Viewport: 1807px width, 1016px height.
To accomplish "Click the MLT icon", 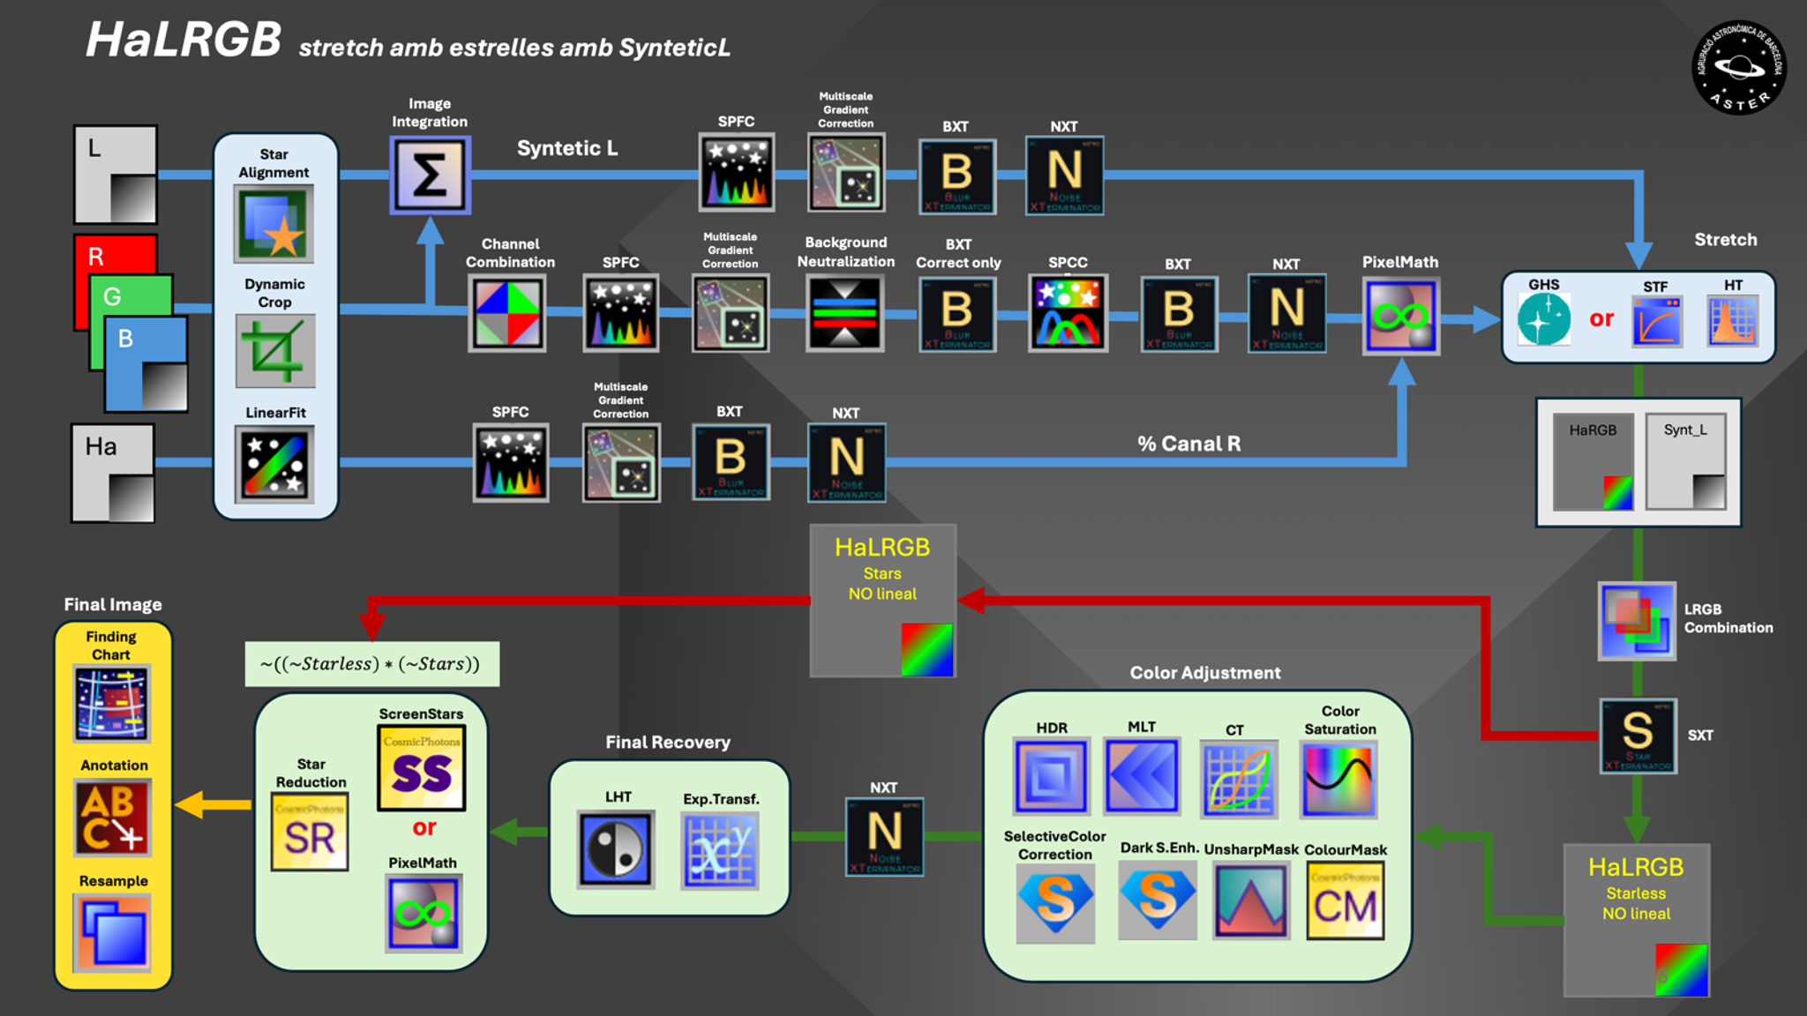I will (1142, 776).
